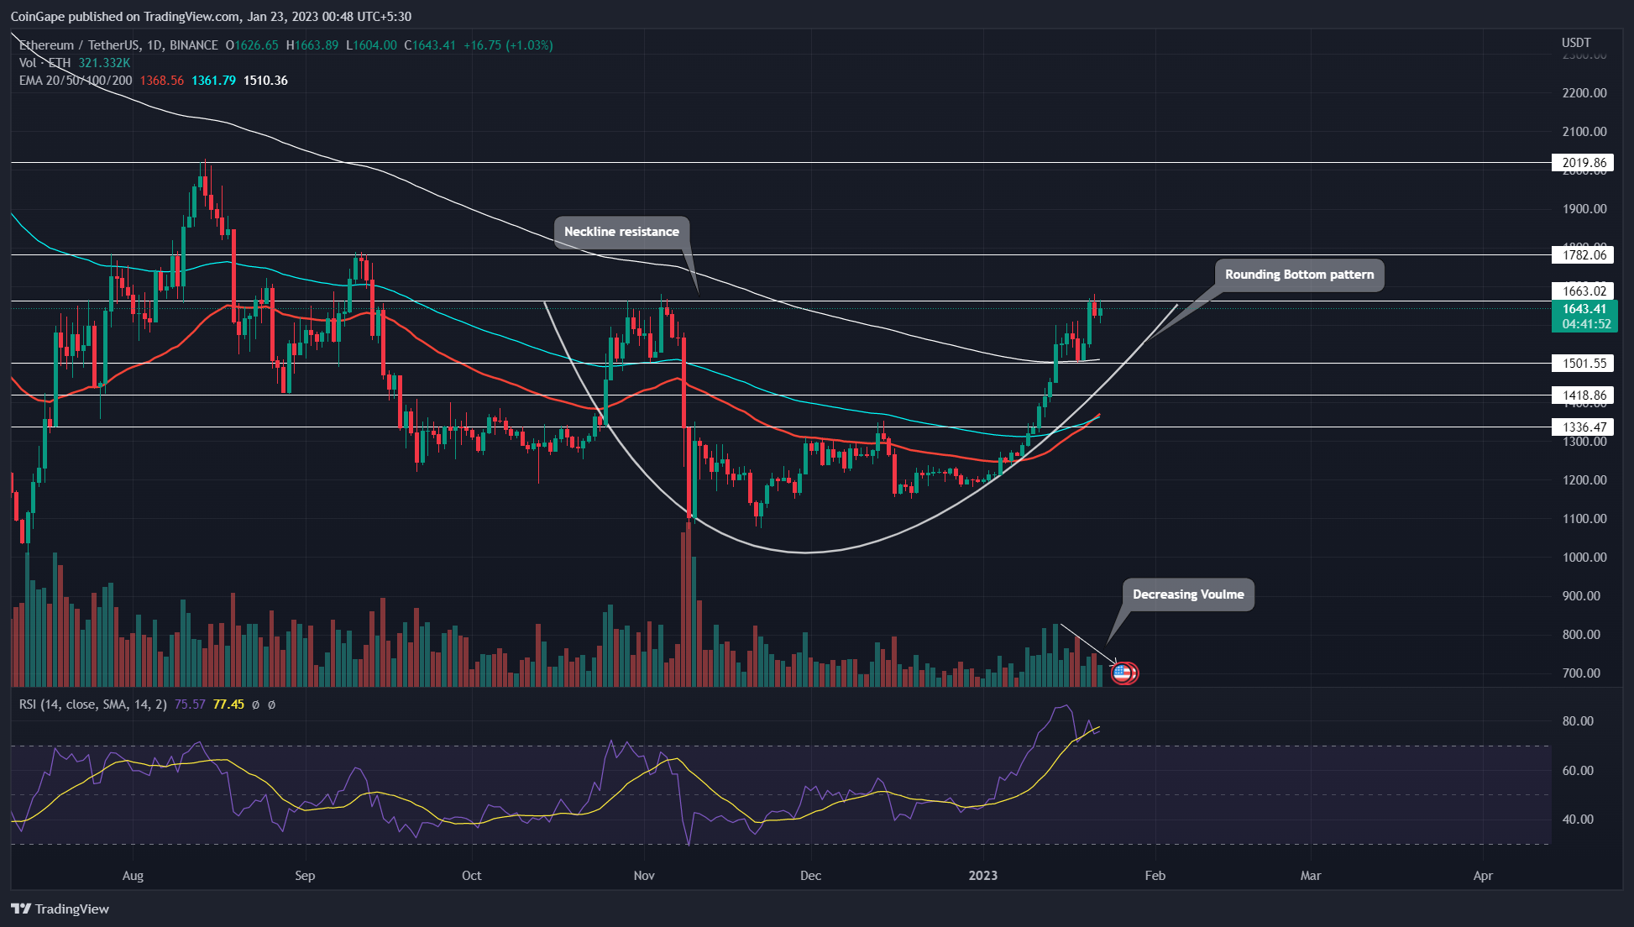Select the 2019.86 price level label
Screen dimensions: 1634x927
click(x=1583, y=163)
